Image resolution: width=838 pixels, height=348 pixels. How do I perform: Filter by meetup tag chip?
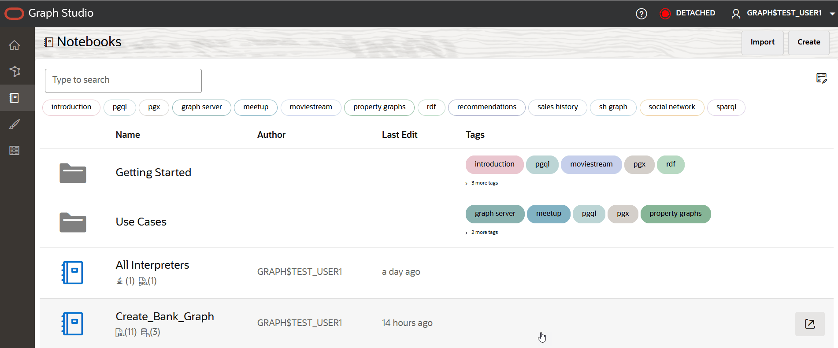256,107
